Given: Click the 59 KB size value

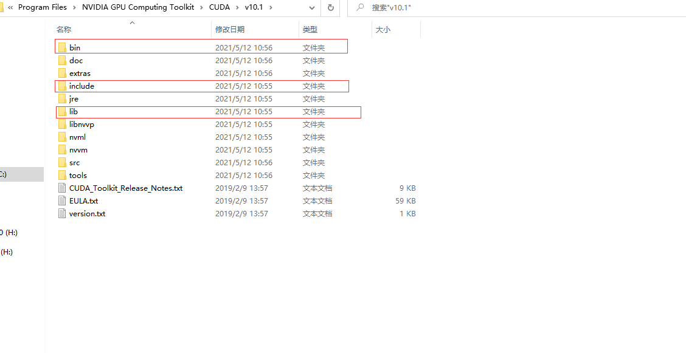Looking at the screenshot, I should (406, 201).
